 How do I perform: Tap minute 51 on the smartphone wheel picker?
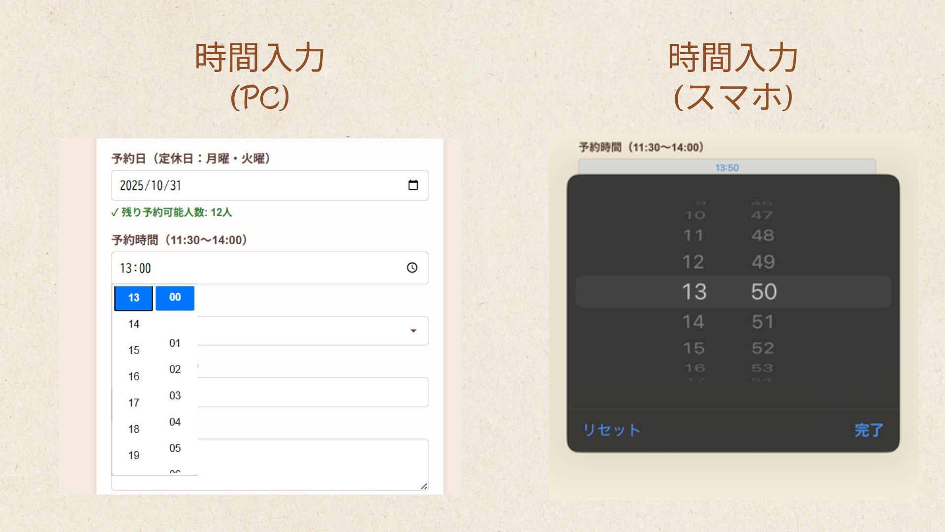tap(763, 322)
